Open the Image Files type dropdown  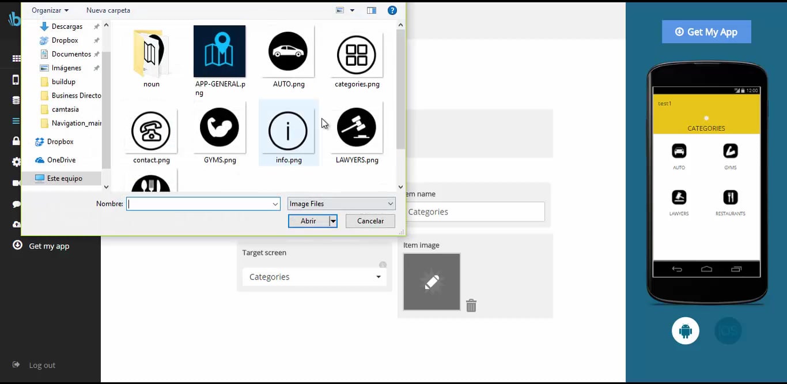pyautogui.click(x=342, y=204)
